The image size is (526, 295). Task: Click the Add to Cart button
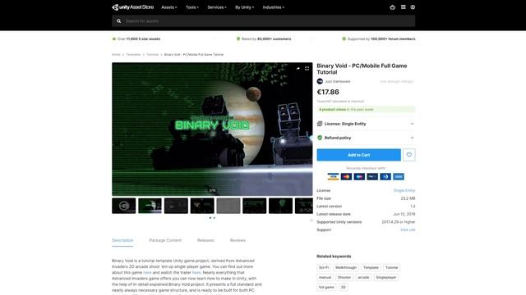[x=358, y=155]
